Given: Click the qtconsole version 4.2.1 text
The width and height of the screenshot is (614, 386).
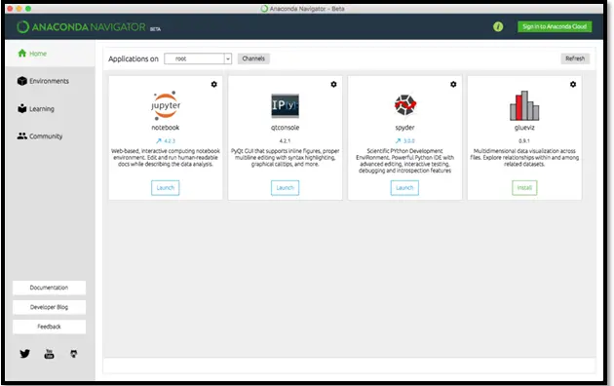Looking at the screenshot, I should coord(285,140).
